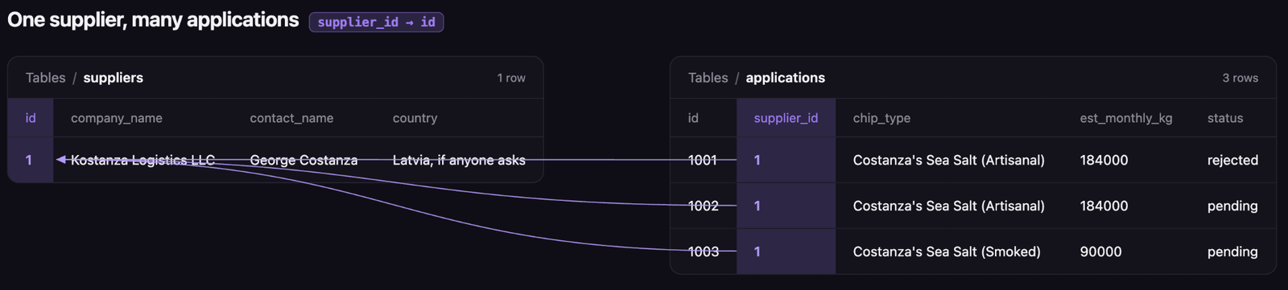Select the Kostanza Logistics LLC cell
This screenshot has height=290, width=1288.
tap(142, 160)
